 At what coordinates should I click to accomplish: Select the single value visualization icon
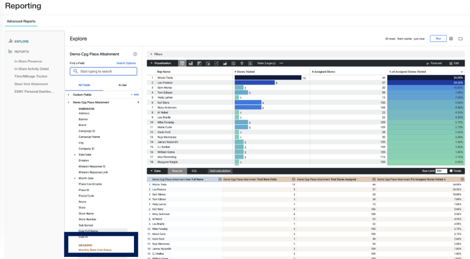pyautogui.click(x=250, y=64)
